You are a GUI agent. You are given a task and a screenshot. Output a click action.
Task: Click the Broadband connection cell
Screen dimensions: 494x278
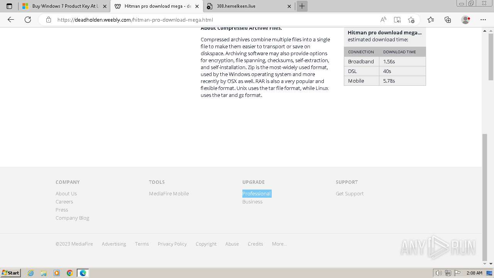[362, 61]
